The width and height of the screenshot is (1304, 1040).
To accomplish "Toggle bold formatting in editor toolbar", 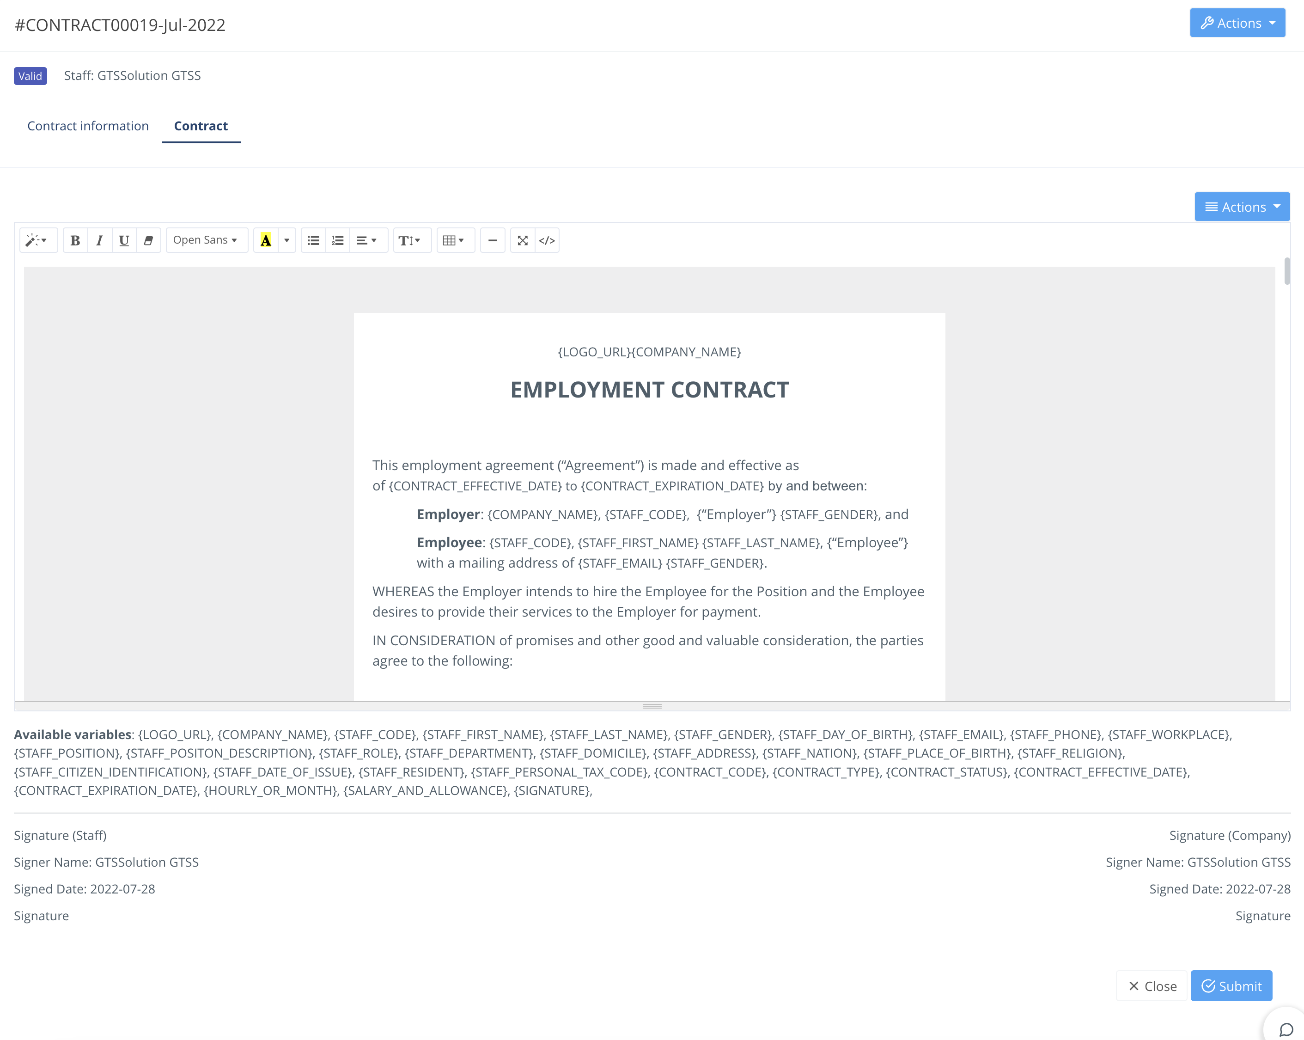I will point(75,240).
